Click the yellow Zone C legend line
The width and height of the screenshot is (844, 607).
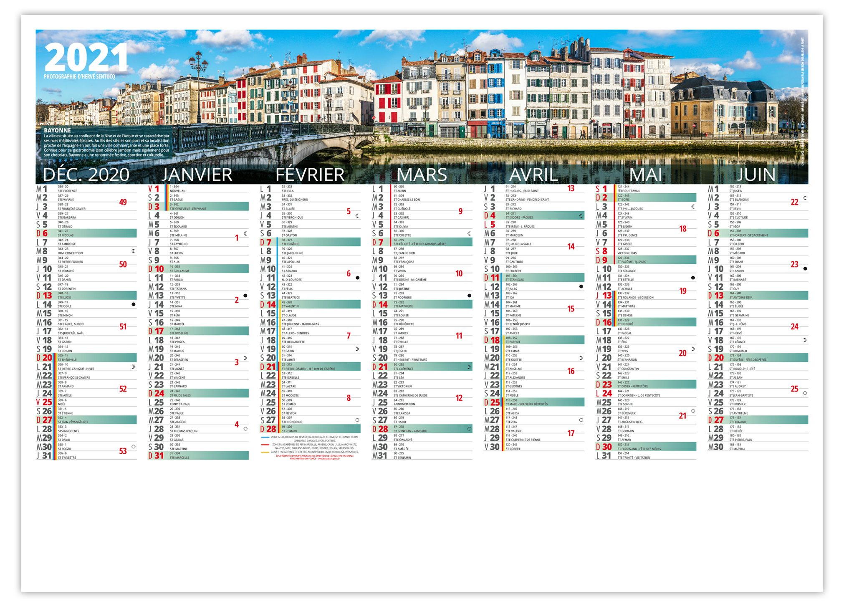[265, 452]
